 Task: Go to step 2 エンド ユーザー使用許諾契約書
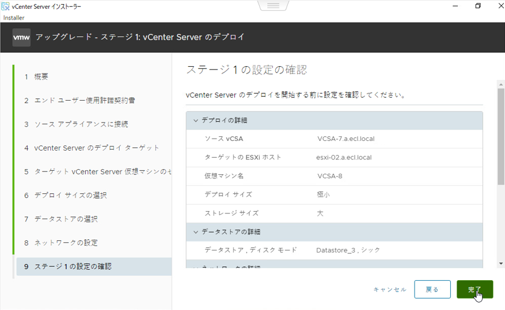[x=85, y=101]
